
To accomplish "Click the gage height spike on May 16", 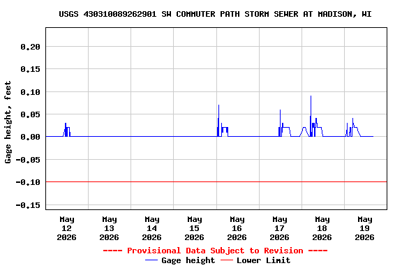I will [218, 121].
